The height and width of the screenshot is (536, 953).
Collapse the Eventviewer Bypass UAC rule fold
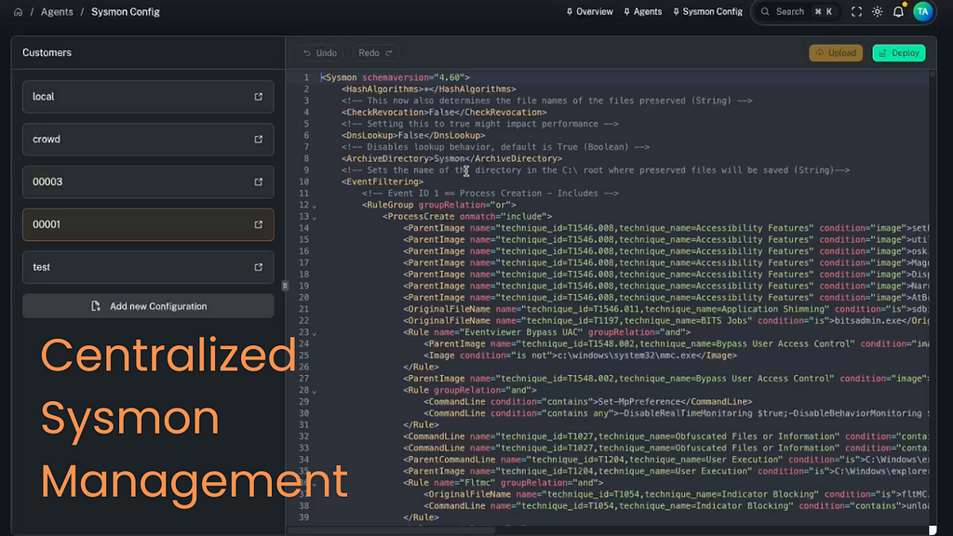(314, 333)
